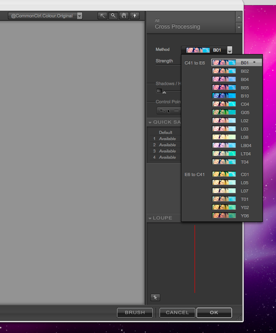Toggle the lightbulb background brightness icon
The image size is (276, 333).
click(x=134, y=16)
